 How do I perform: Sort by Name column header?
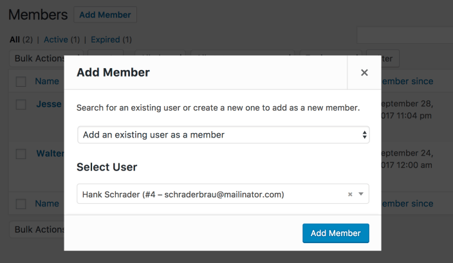[47, 82]
